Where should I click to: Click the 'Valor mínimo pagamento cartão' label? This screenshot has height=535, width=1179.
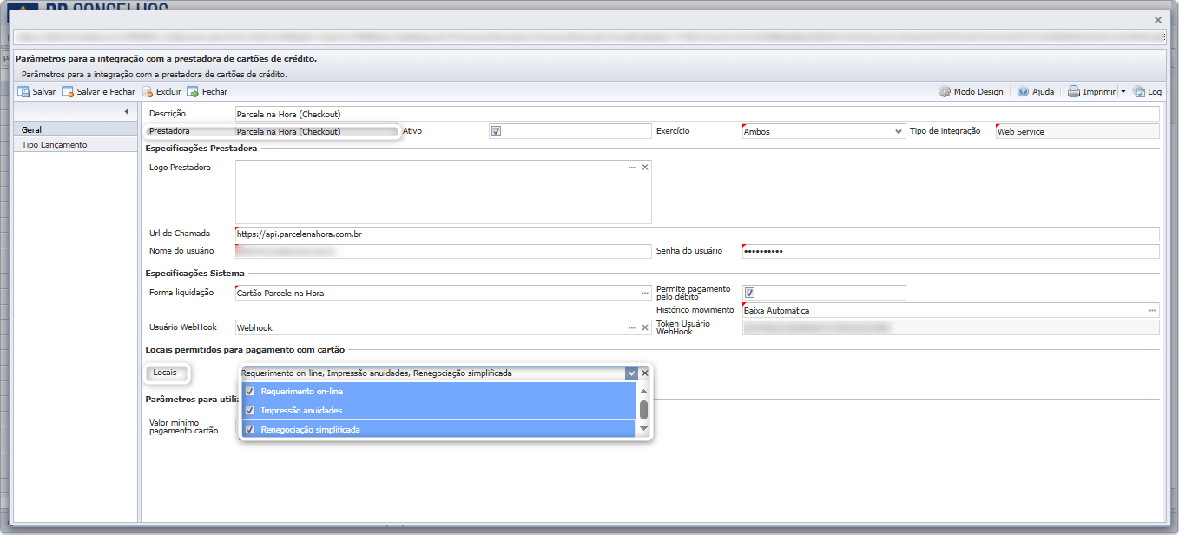(183, 426)
